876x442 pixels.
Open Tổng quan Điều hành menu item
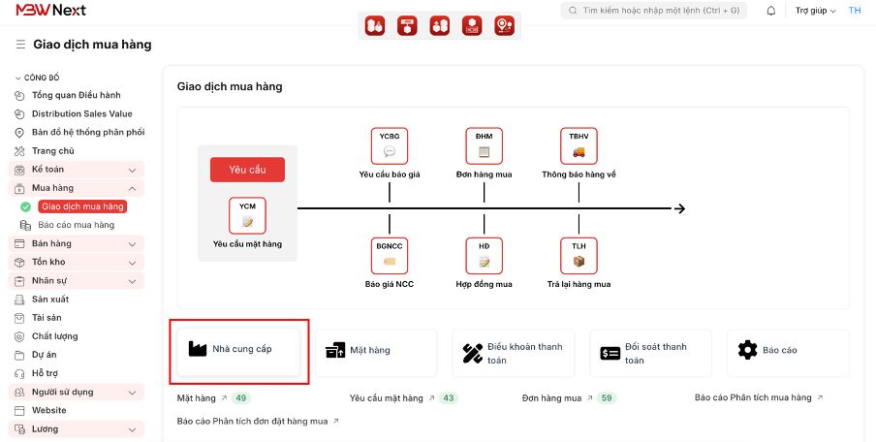point(76,96)
